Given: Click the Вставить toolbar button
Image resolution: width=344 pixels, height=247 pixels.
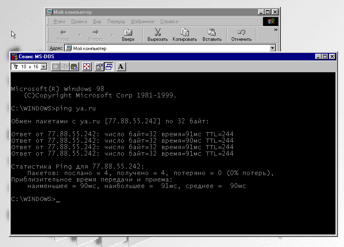Looking at the screenshot, I should 212,35.
